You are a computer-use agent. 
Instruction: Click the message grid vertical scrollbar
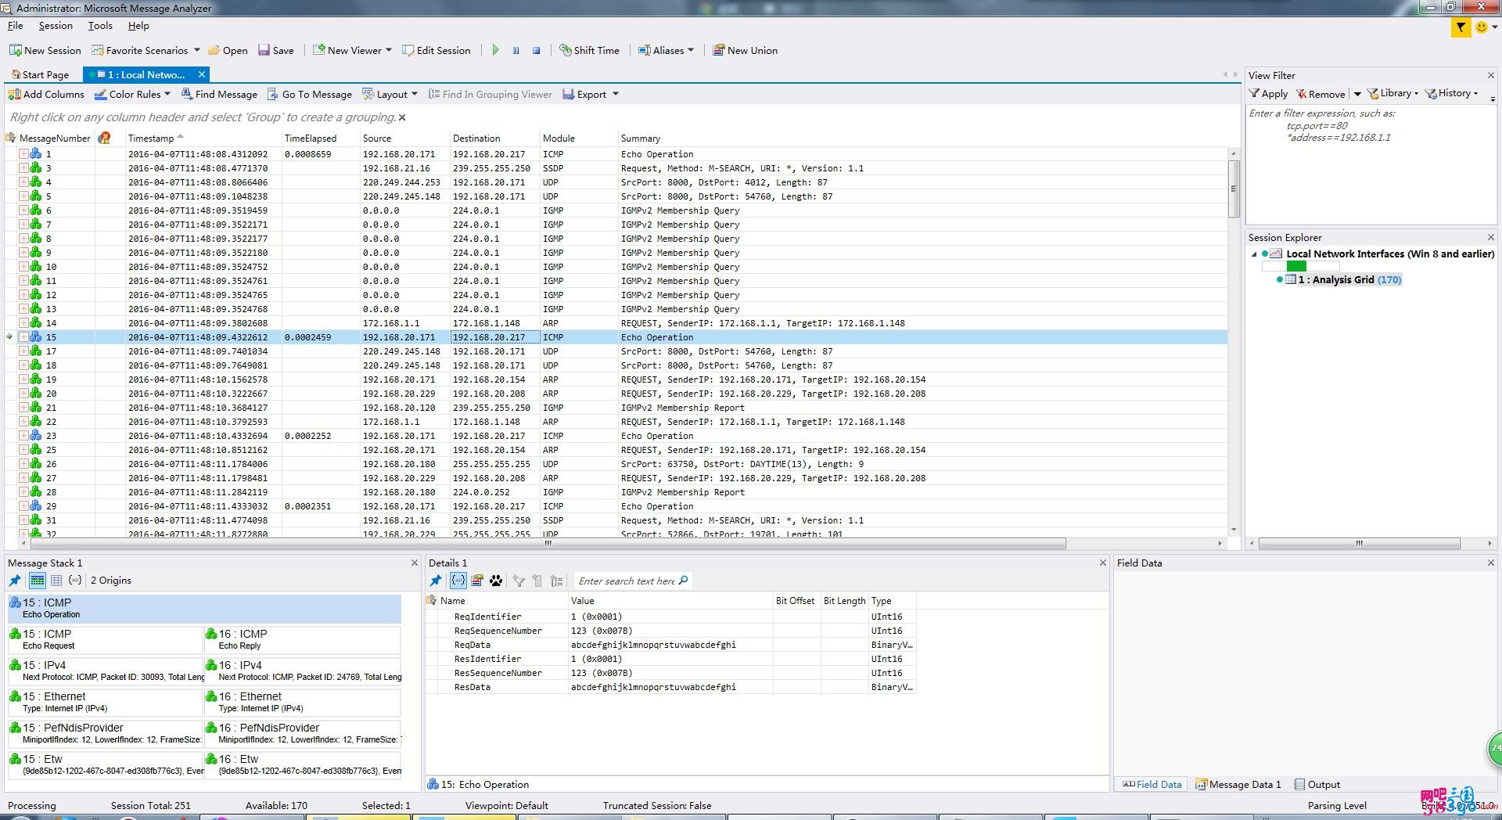click(x=1234, y=188)
